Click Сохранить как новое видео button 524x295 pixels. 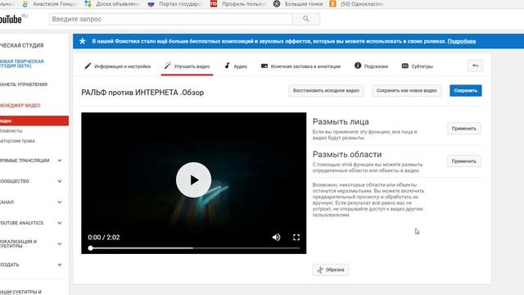(406, 91)
